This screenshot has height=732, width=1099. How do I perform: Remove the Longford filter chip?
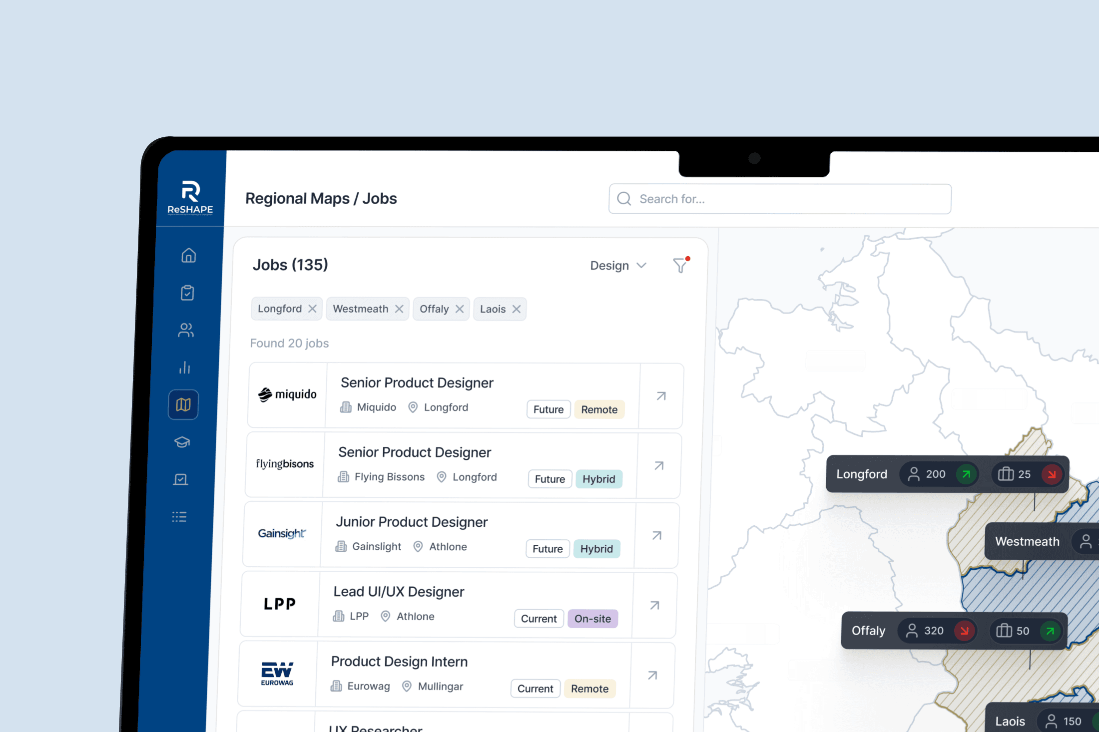pos(312,309)
